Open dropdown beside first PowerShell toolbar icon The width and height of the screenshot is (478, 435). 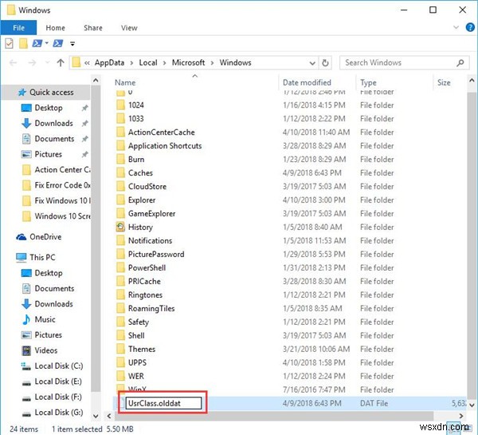[x=47, y=43]
